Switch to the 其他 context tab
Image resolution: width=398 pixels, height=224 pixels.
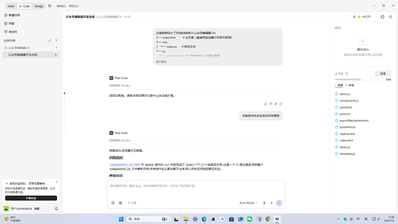350,85
